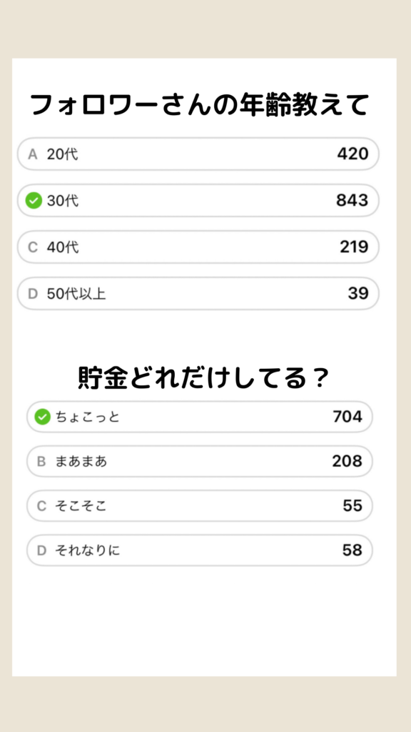Screen dimensions: 411x732
Task: Choose the C 40代 answer
Action: [198, 247]
